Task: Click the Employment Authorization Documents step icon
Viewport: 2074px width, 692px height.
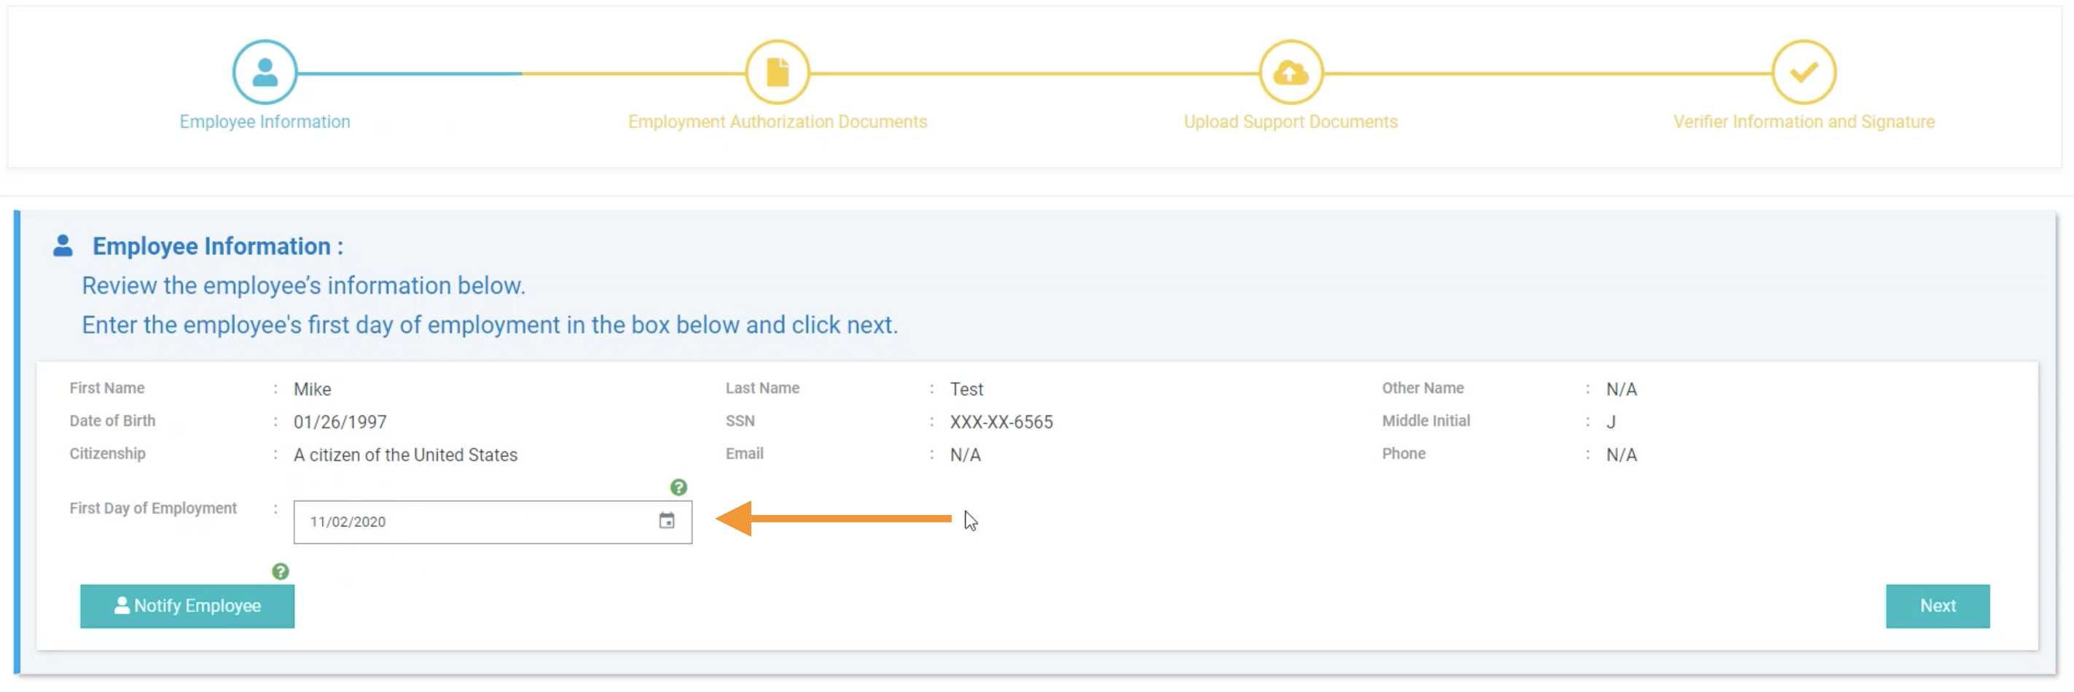Action: pyautogui.click(x=777, y=72)
